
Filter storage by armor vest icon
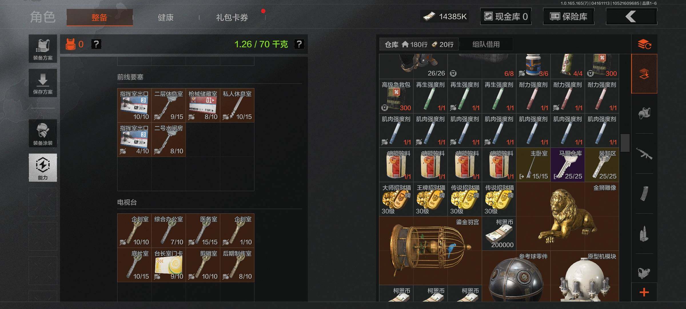coord(644,113)
